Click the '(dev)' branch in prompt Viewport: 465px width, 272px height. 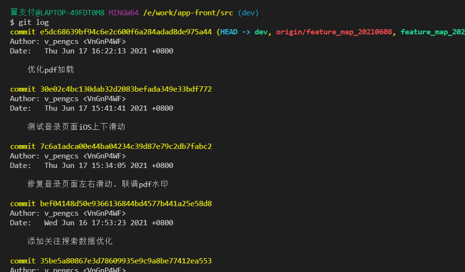pyautogui.click(x=248, y=13)
